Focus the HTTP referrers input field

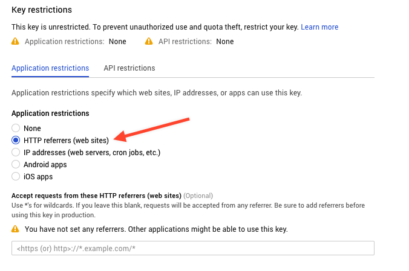(192, 248)
